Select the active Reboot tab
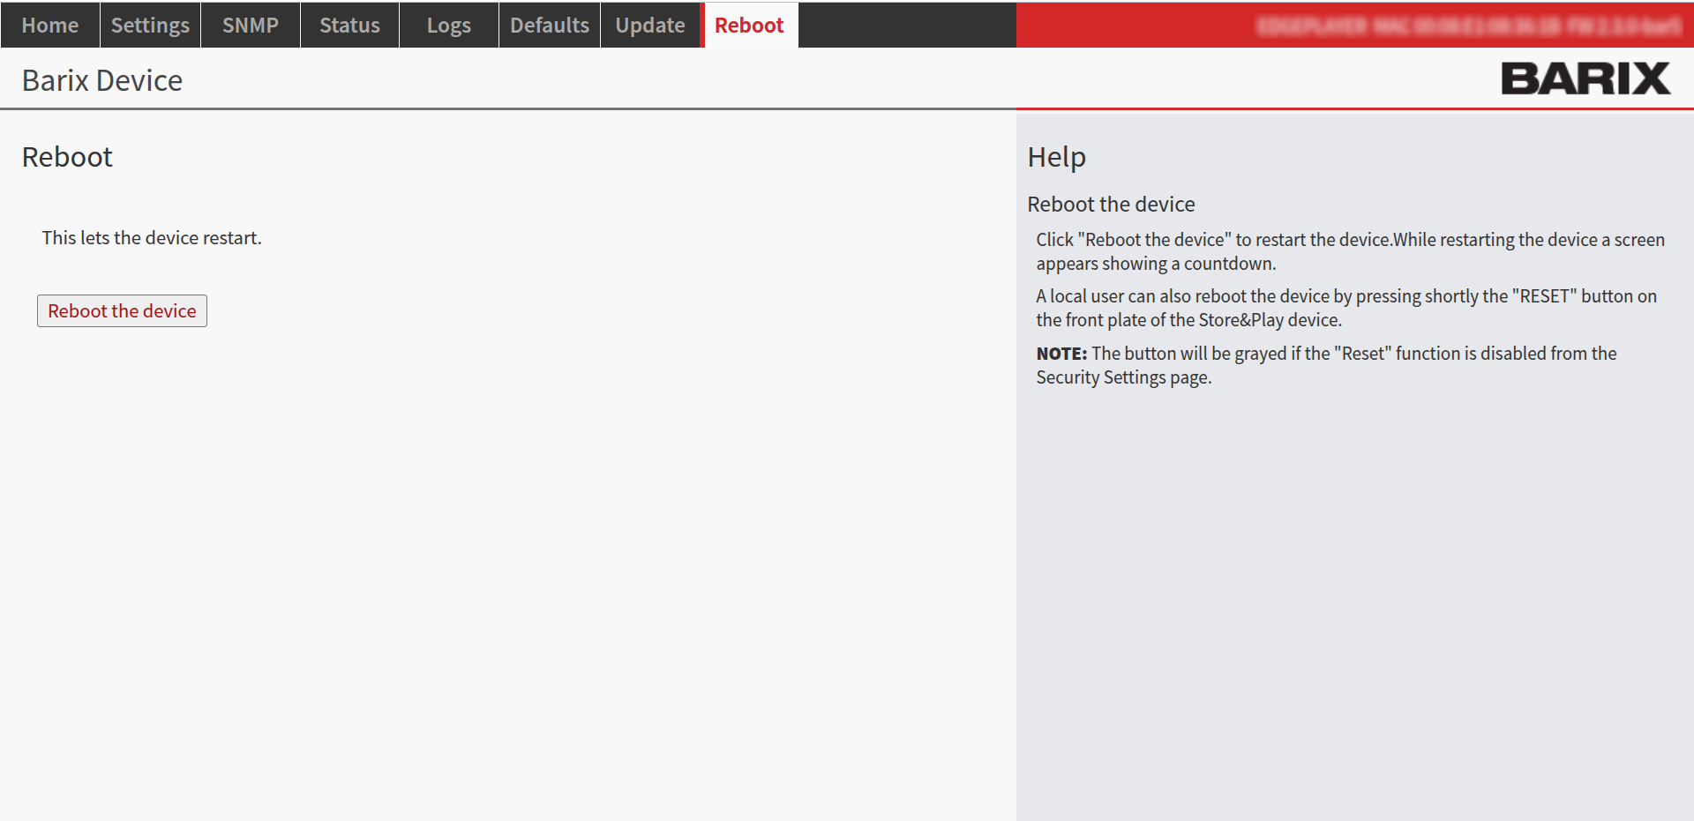 pyautogui.click(x=749, y=25)
